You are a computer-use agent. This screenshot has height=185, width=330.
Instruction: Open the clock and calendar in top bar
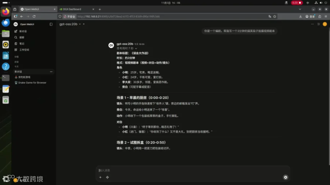coord(170,3)
